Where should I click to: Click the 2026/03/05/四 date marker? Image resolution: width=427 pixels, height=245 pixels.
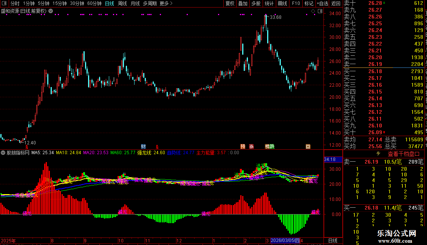tap(285, 240)
